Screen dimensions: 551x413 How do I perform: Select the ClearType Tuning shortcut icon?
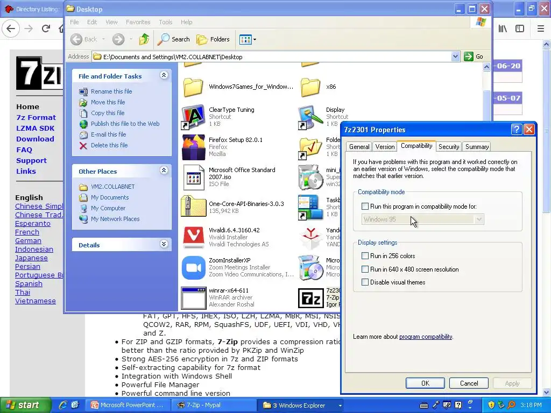coord(193,117)
